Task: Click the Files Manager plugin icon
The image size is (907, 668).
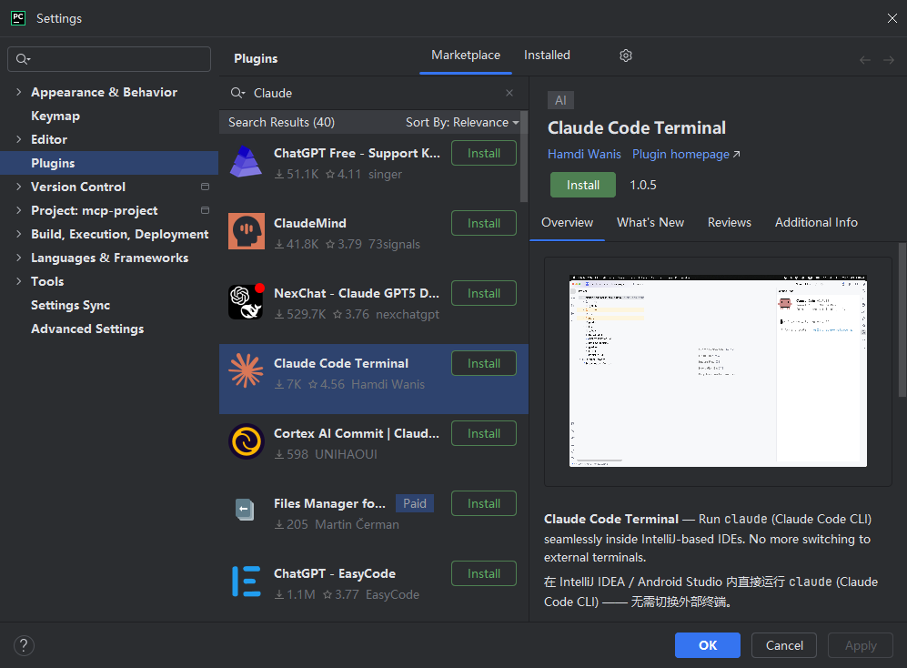Action: [x=246, y=510]
